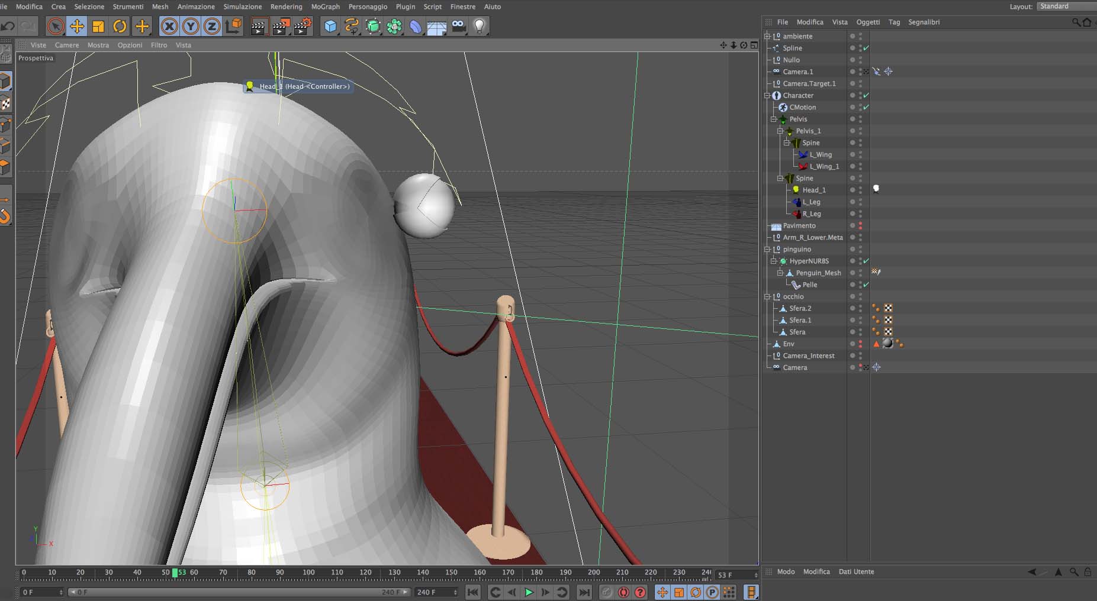
Task: Click the light bulb icon to add a light
Action: point(480,26)
